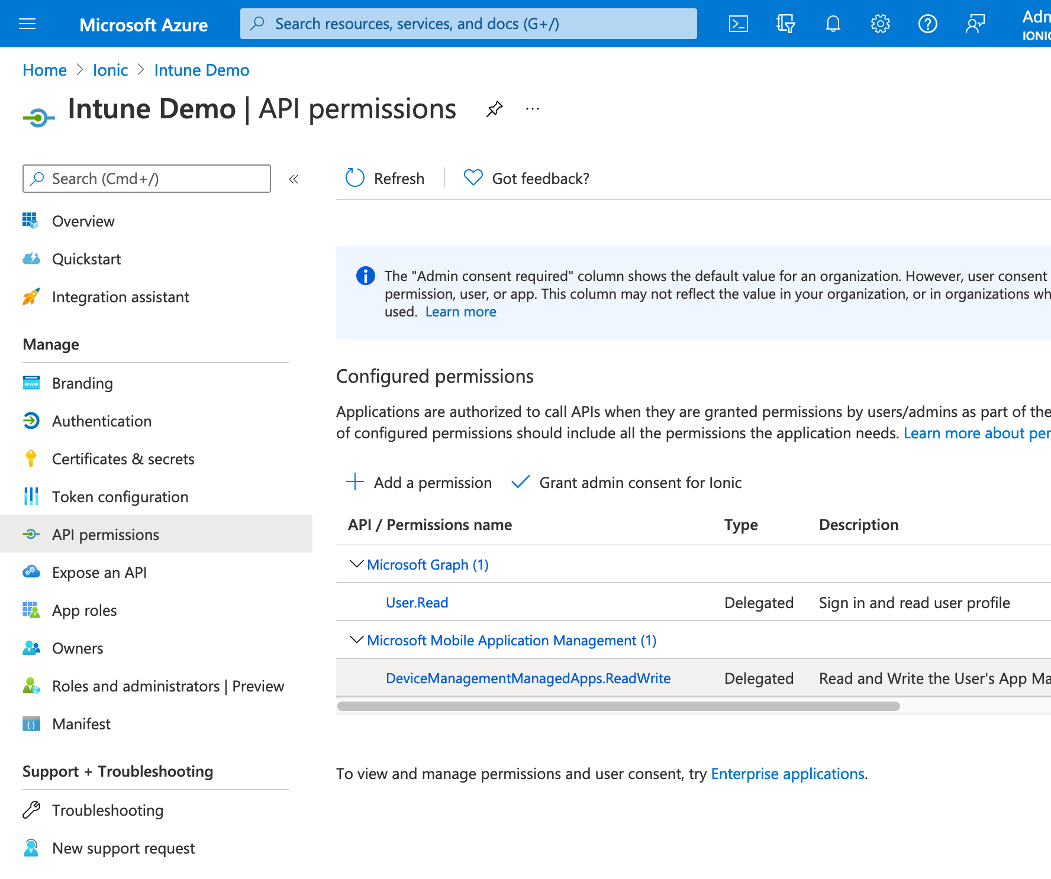This screenshot has height=879, width=1051.
Task: Select Certificates & secrets menu item
Action: (123, 459)
